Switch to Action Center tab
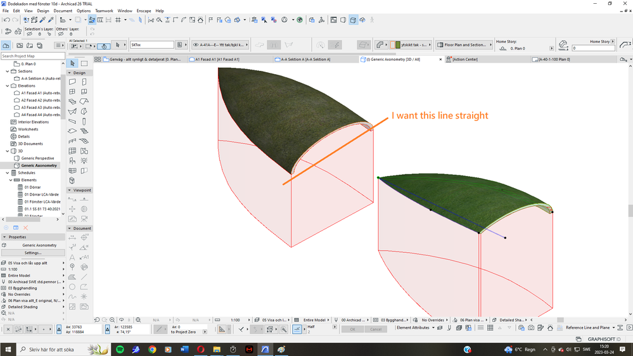The image size is (633, 356). pos(487,60)
